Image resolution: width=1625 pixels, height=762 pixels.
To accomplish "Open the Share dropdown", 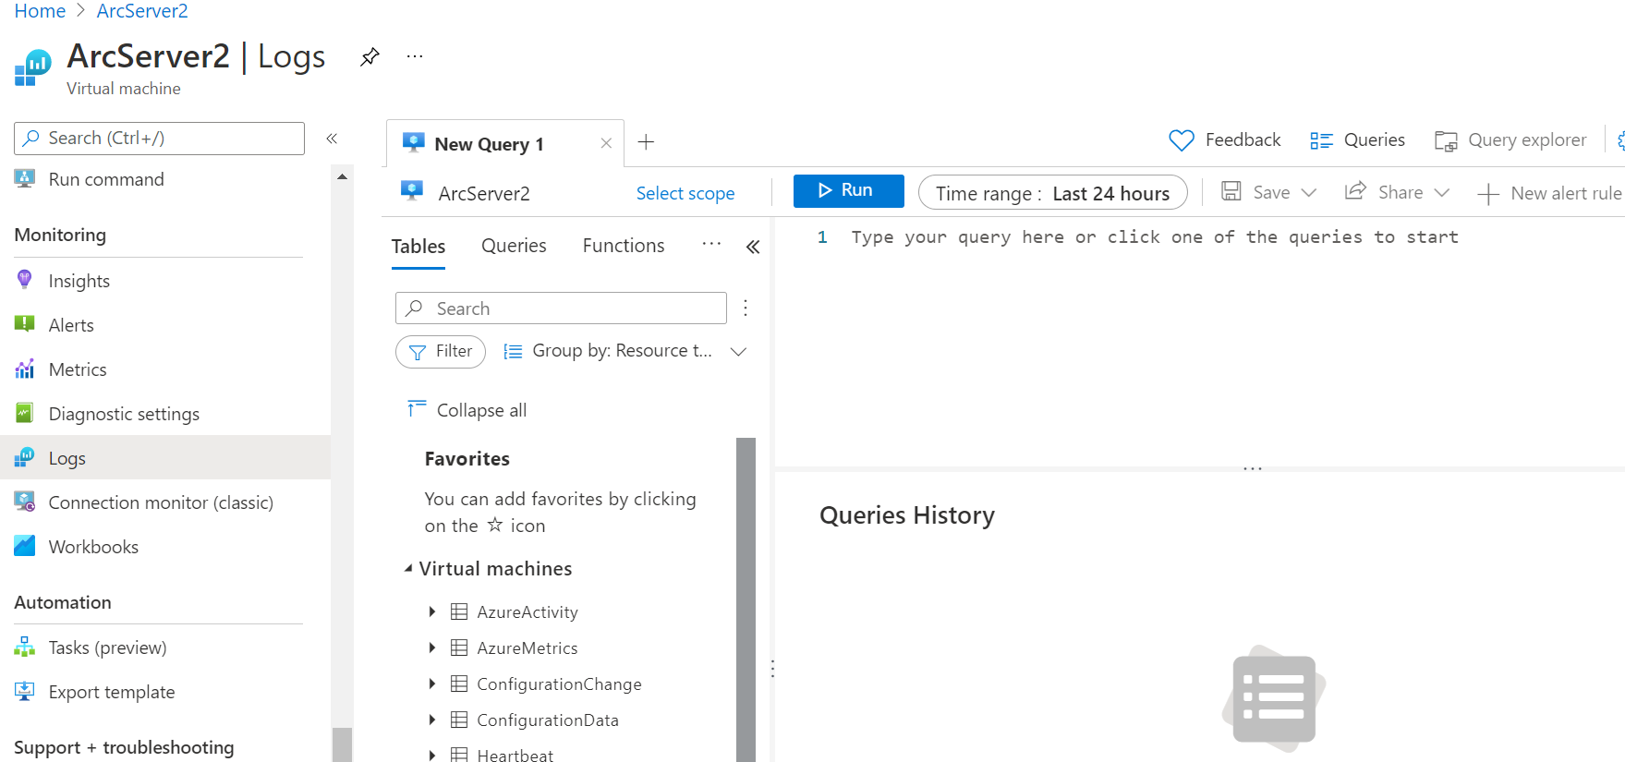I will (x=1397, y=192).
